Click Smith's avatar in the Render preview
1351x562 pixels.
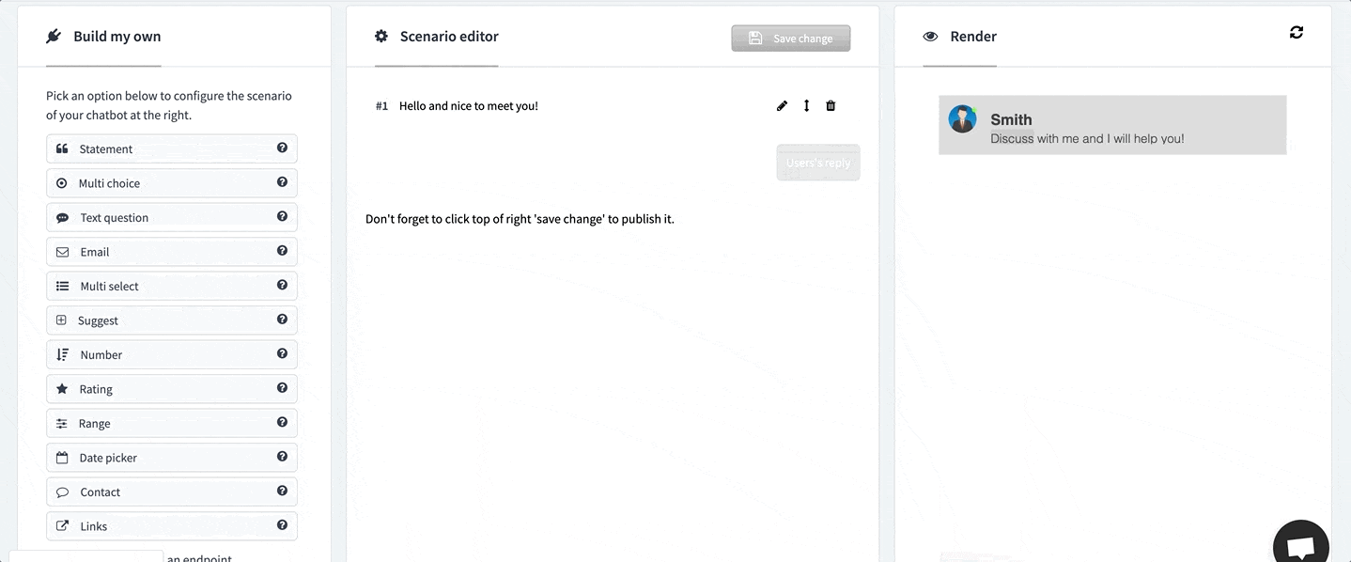(962, 119)
